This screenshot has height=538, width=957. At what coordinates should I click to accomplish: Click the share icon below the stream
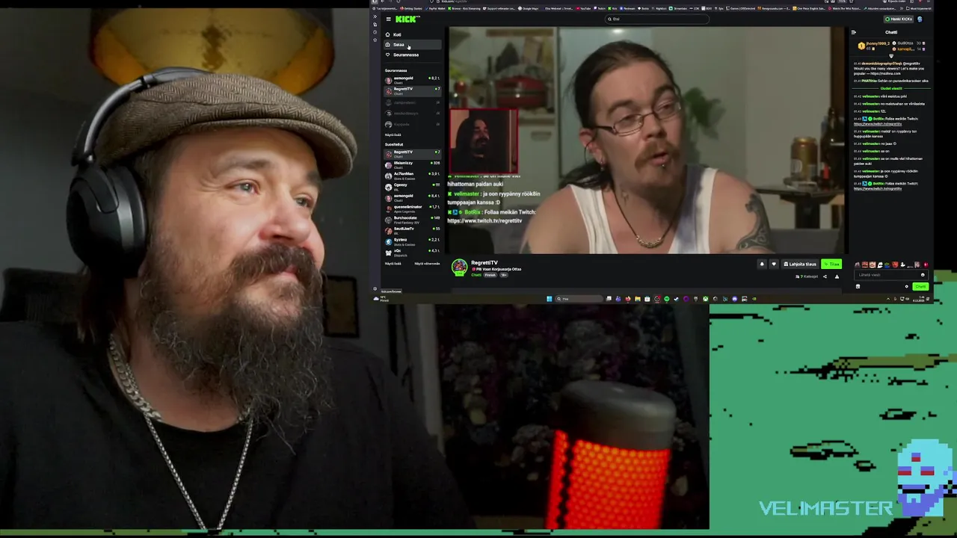pos(825,276)
